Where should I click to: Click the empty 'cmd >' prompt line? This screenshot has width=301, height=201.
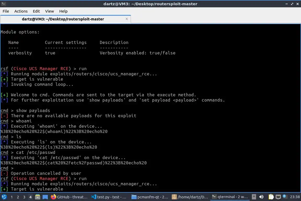pos(7,168)
